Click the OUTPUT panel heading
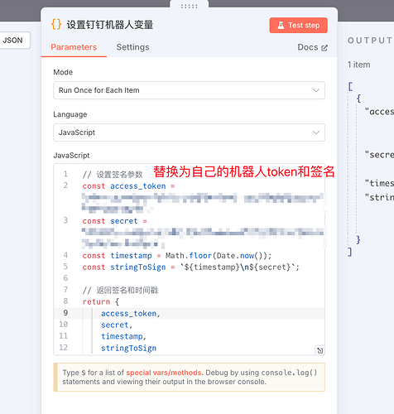Screen dimensions: 394x414 370,41
